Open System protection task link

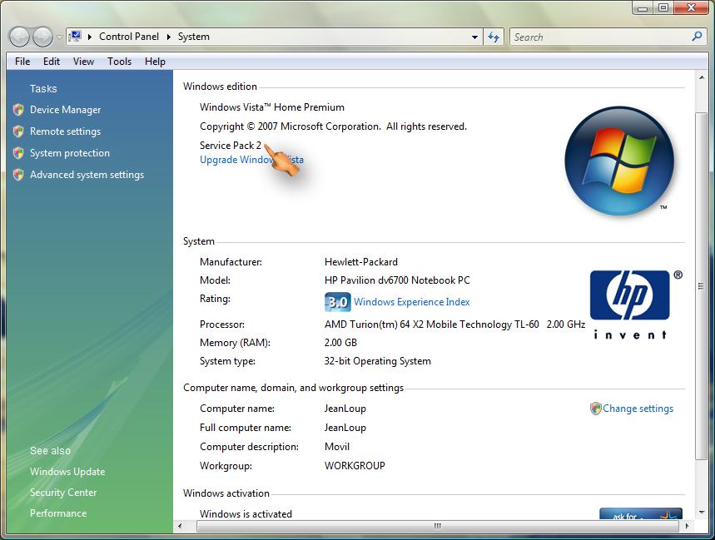click(70, 153)
